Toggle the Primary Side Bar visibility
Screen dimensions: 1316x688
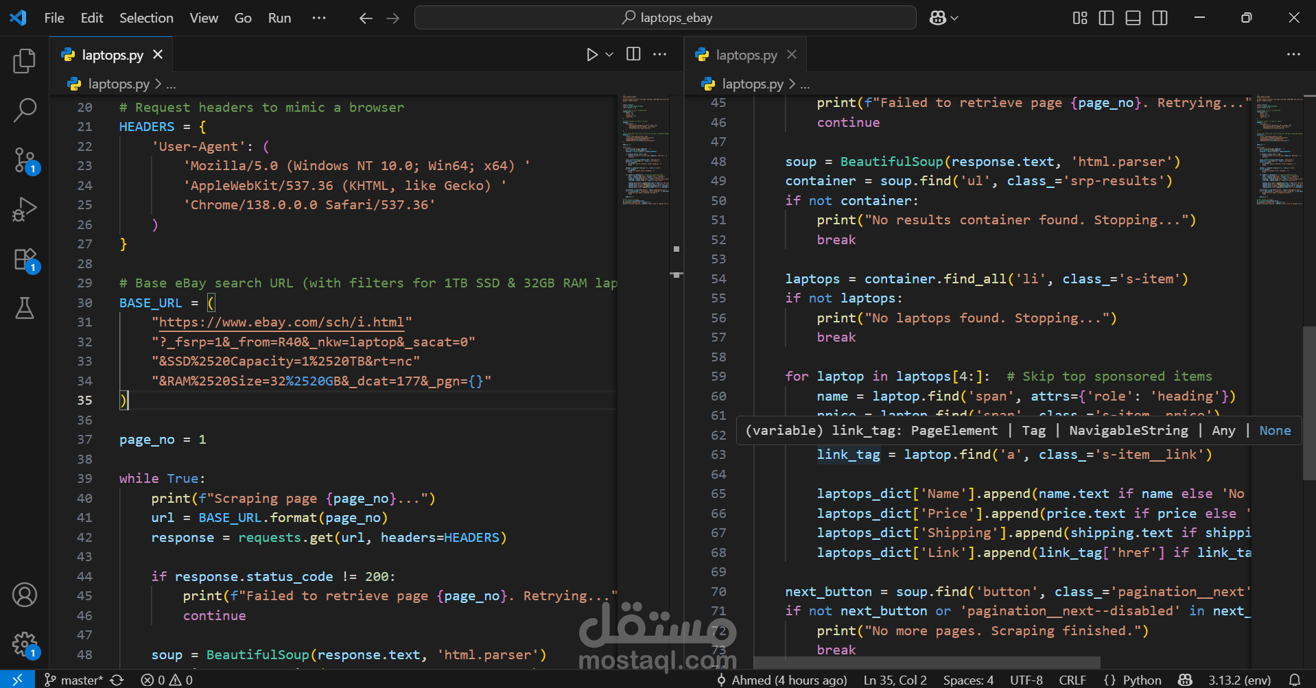(x=1106, y=18)
